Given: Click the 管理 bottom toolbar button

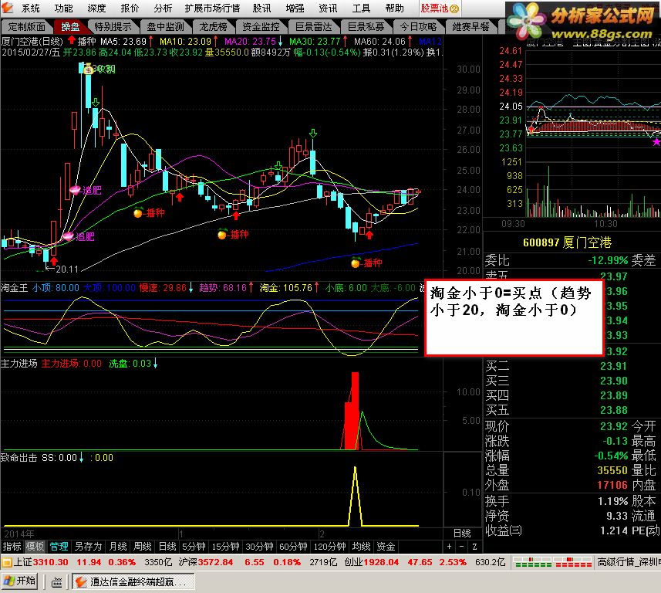Looking at the screenshot, I should (59, 546).
